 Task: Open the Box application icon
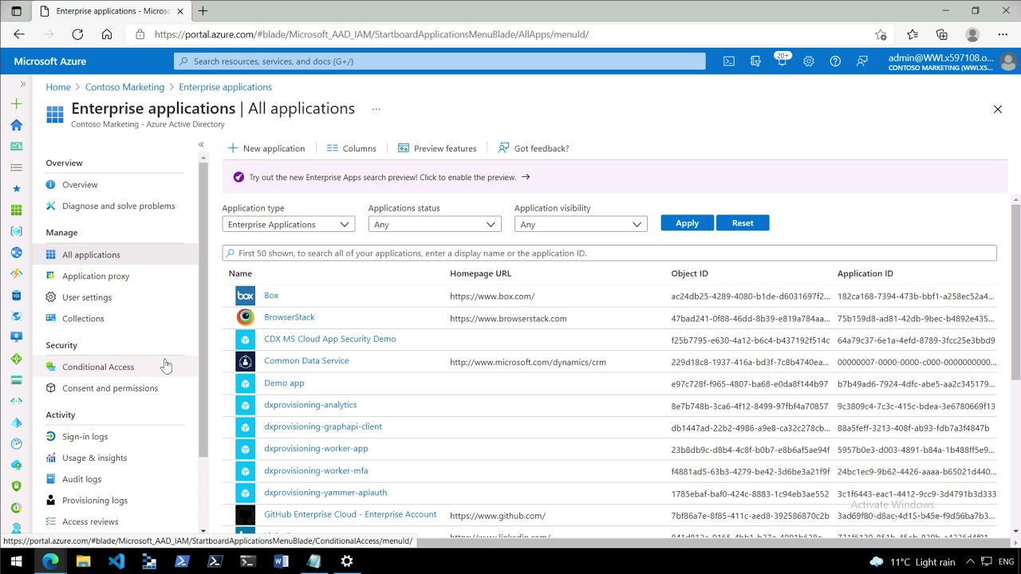tap(245, 296)
